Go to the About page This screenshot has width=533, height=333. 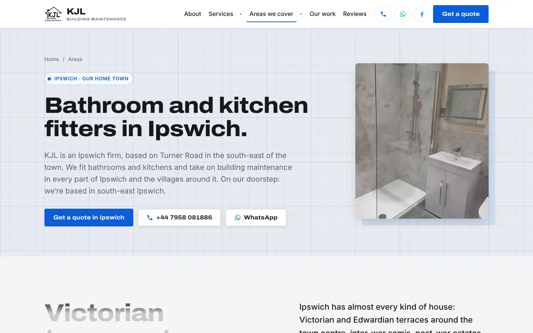193,14
